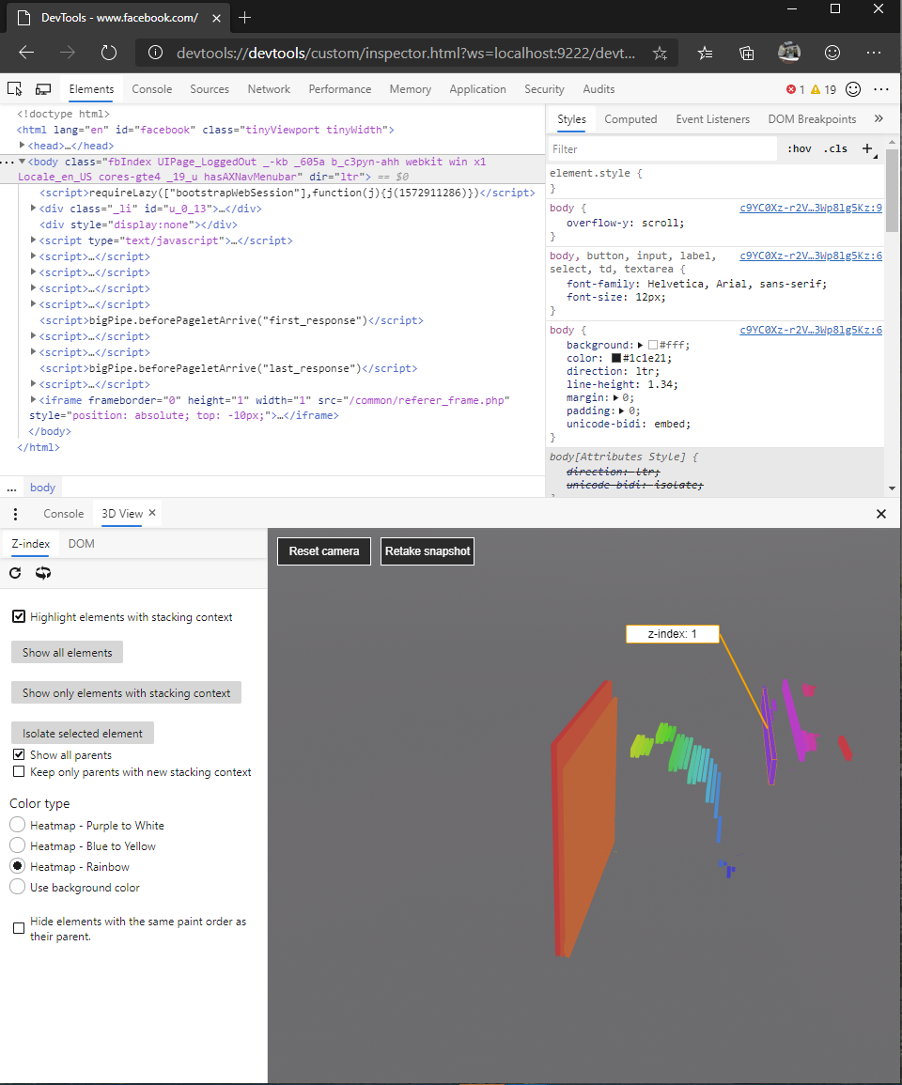The width and height of the screenshot is (902, 1085).
Task: Click the Reset camera button
Action: point(323,551)
